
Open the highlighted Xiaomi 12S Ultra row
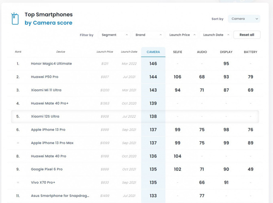point(45,117)
